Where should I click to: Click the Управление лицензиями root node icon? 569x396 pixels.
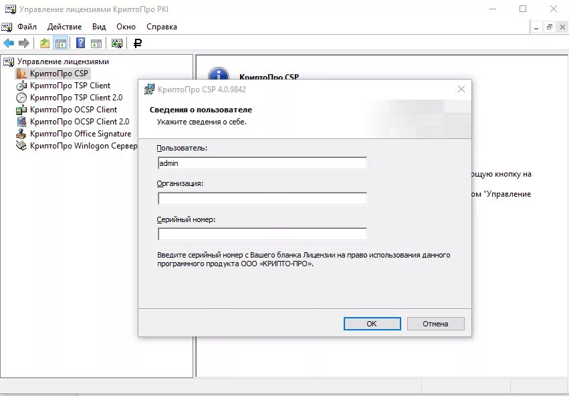click(x=9, y=62)
